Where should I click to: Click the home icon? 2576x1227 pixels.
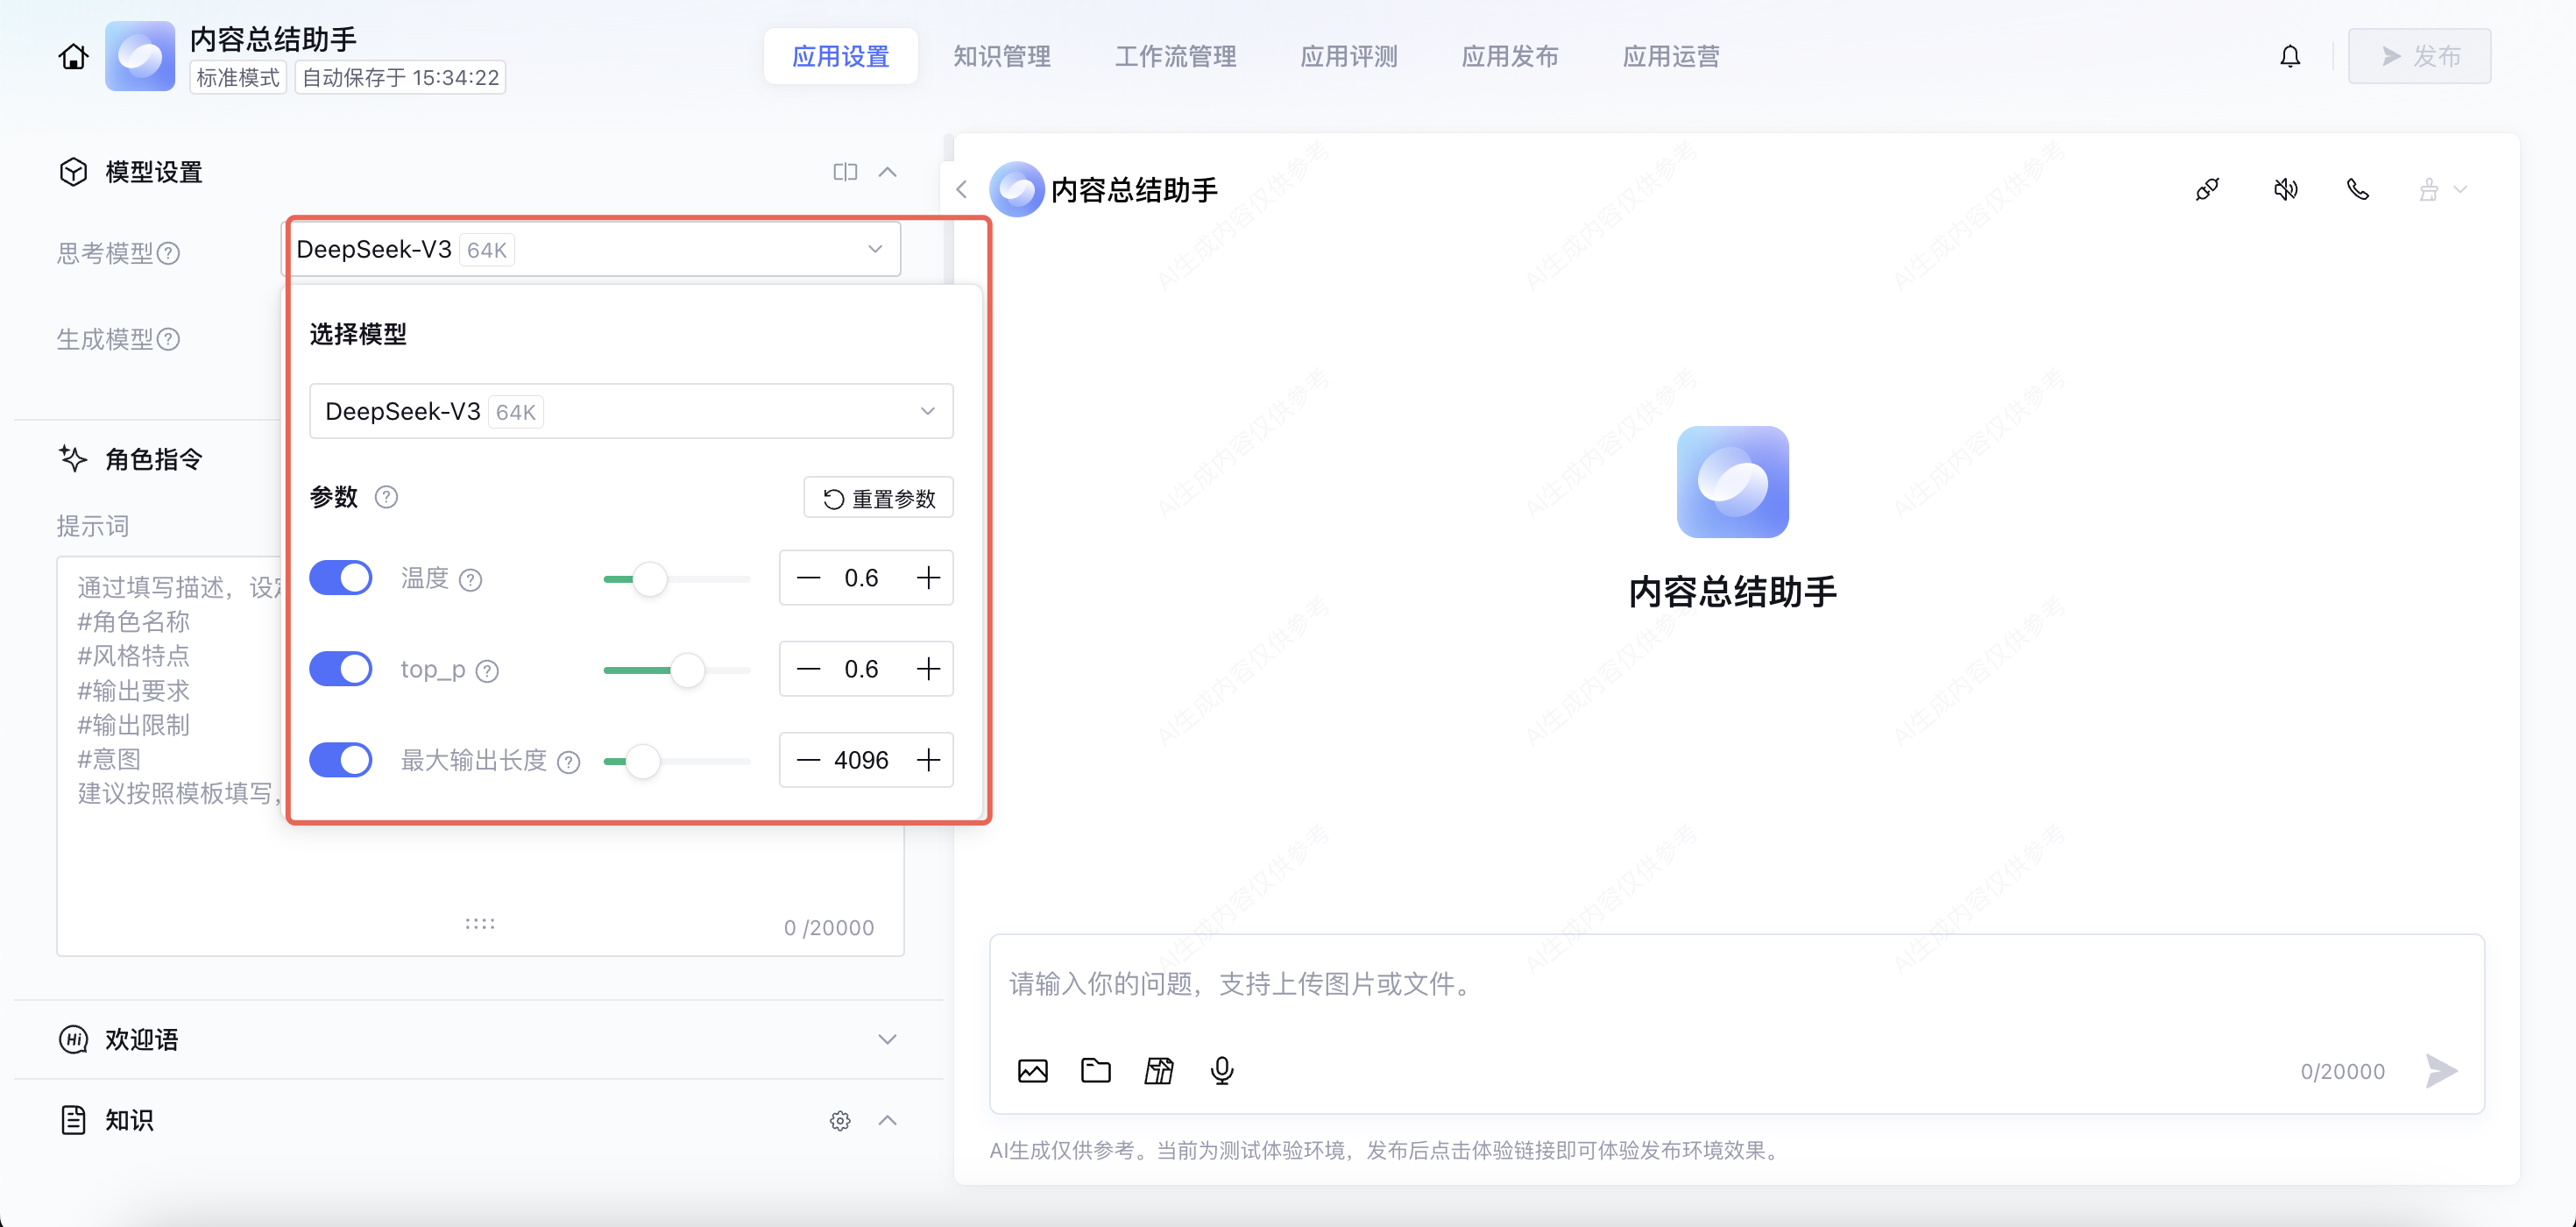pos(73,57)
